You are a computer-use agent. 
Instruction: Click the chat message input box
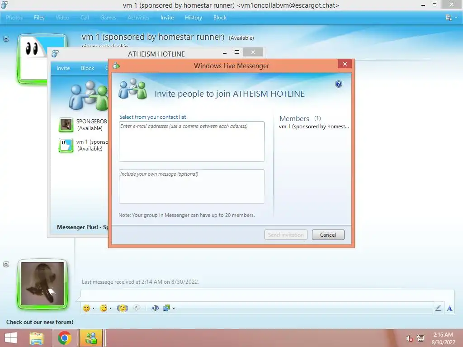coord(267,295)
